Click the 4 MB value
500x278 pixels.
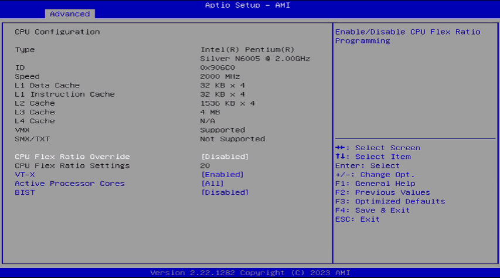(210, 113)
